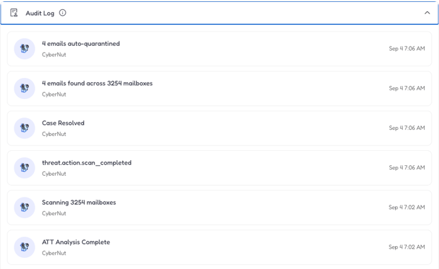Click avatar icon for 'Scanning 3254 mailboxes'
Viewport: 439px width, 269px height.
coord(25,207)
